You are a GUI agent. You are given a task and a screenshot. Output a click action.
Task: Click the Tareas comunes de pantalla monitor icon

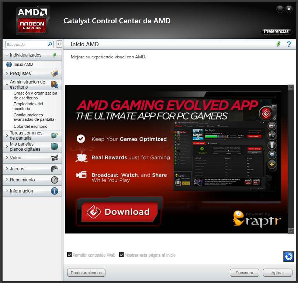(55, 136)
